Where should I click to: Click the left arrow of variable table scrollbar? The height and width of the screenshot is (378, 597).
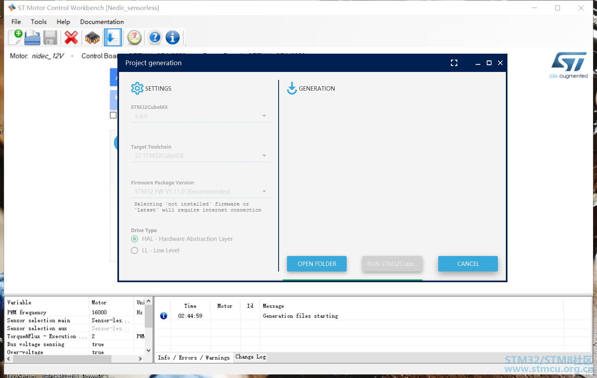pyautogui.click(x=9, y=359)
